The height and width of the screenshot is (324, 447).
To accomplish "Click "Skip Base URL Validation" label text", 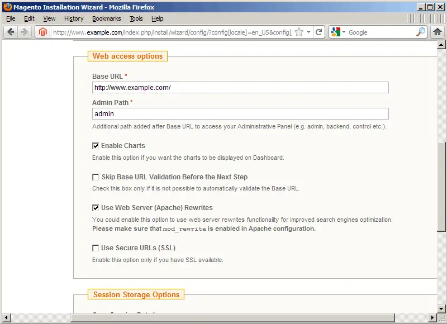I will point(174,177).
